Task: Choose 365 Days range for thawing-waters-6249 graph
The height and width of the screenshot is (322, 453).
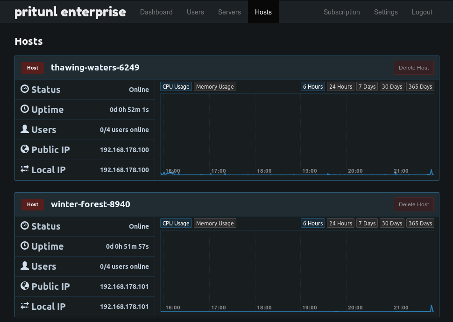Action: tap(420, 87)
